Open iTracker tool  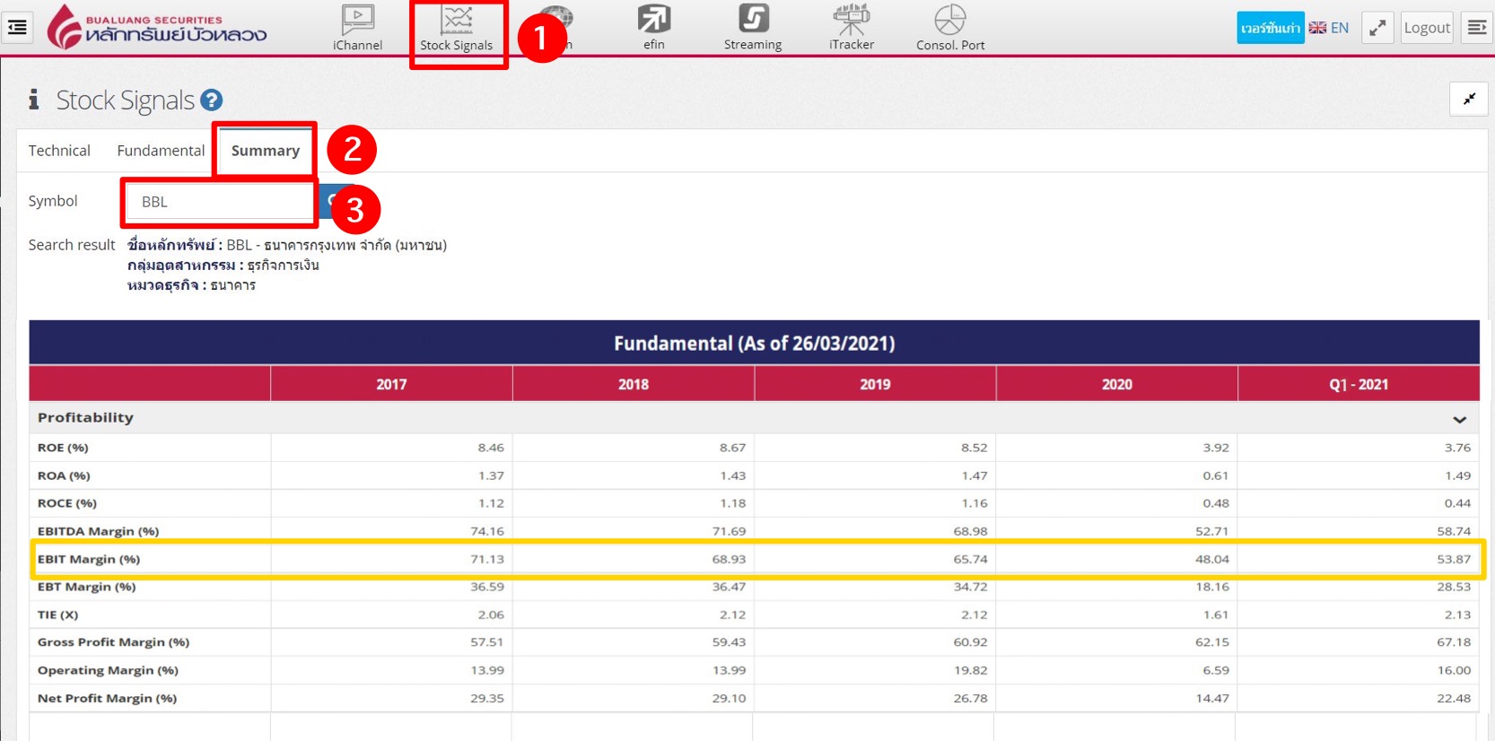pyautogui.click(x=852, y=28)
